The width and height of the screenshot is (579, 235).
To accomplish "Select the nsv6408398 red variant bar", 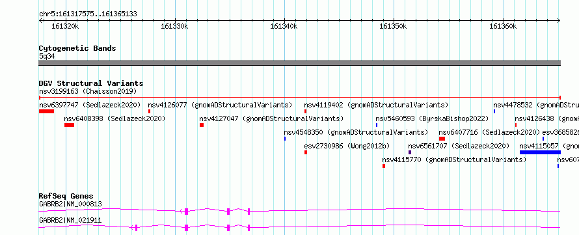I will click(x=69, y=125).
